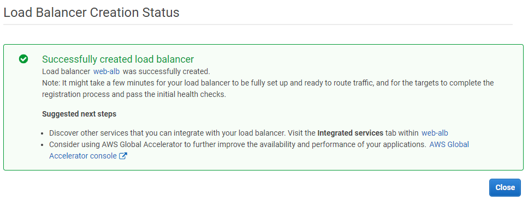Viewport: 528px width, 201px height.
Task: Click the 'Load balancer' words before first web-alb
Action: 66,71
